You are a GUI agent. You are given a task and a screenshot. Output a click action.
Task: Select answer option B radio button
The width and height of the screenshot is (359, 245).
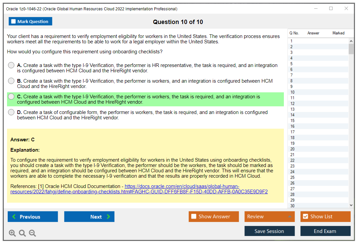[11, 81]
